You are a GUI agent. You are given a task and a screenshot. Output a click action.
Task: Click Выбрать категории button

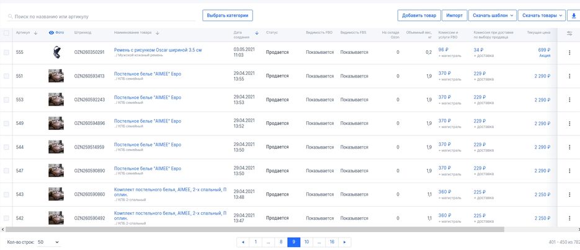tap(228, 15)
